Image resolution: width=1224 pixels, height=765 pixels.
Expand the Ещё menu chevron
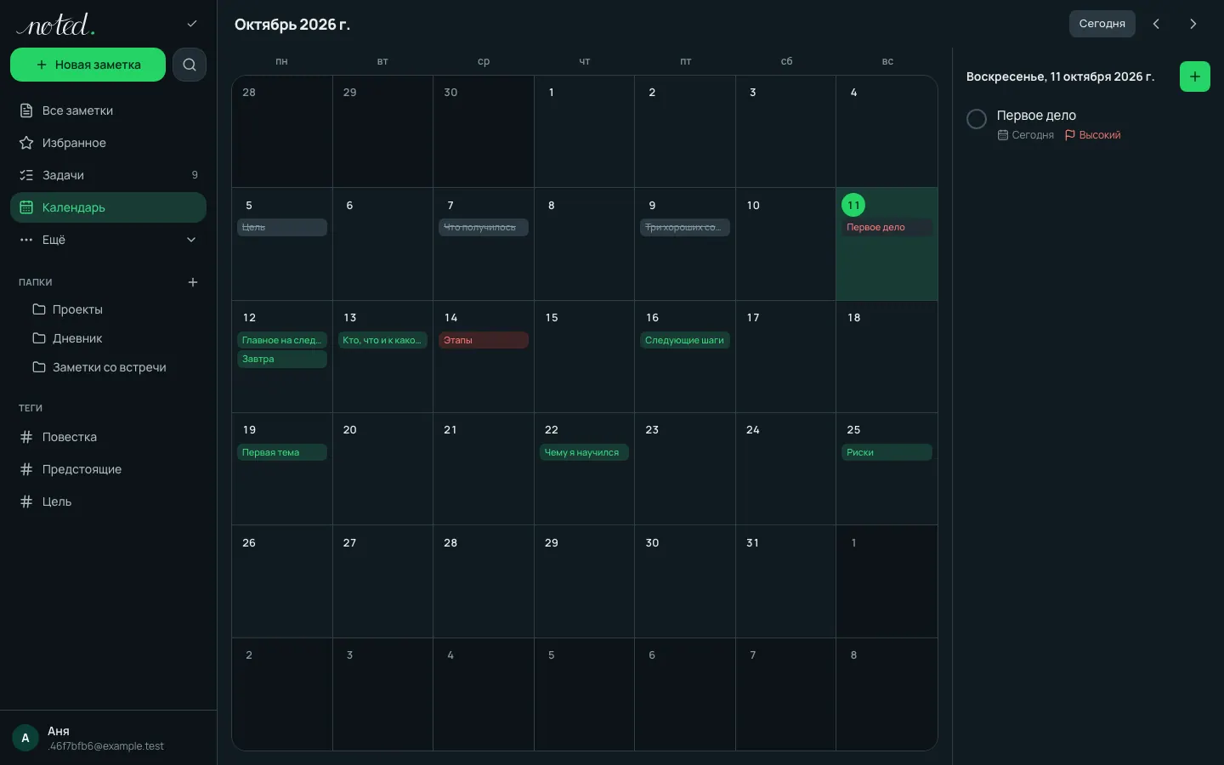point(191,240)
